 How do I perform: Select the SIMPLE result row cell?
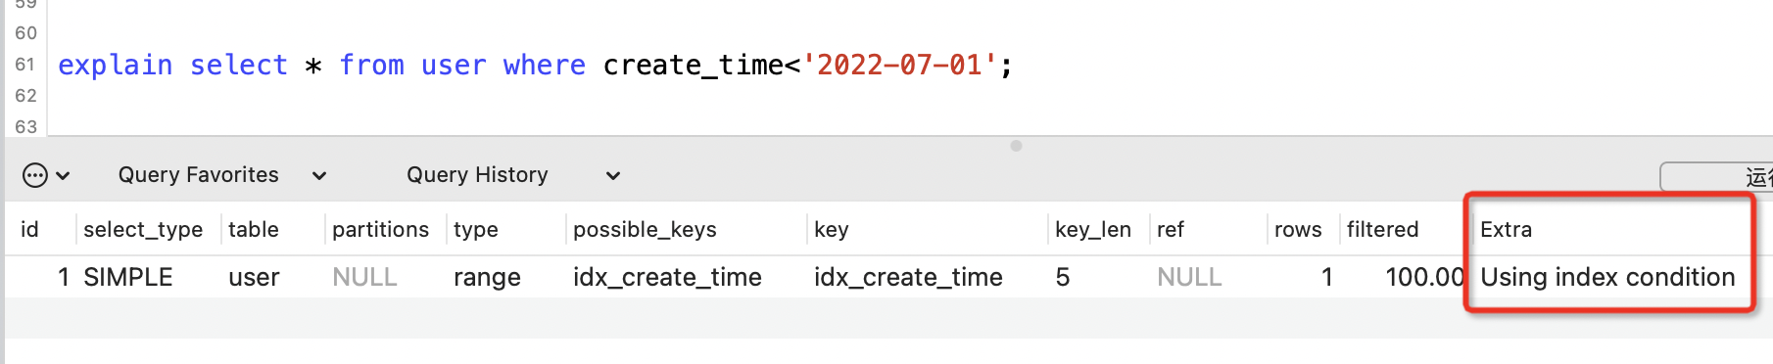click(x=128, y=277)
